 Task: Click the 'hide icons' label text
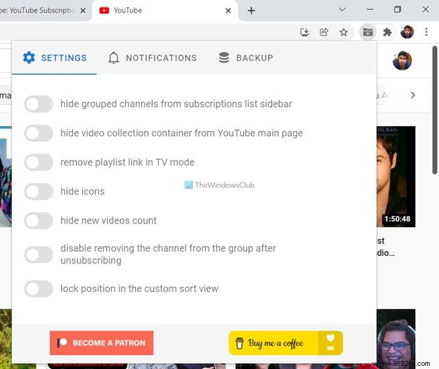[83, 191]
